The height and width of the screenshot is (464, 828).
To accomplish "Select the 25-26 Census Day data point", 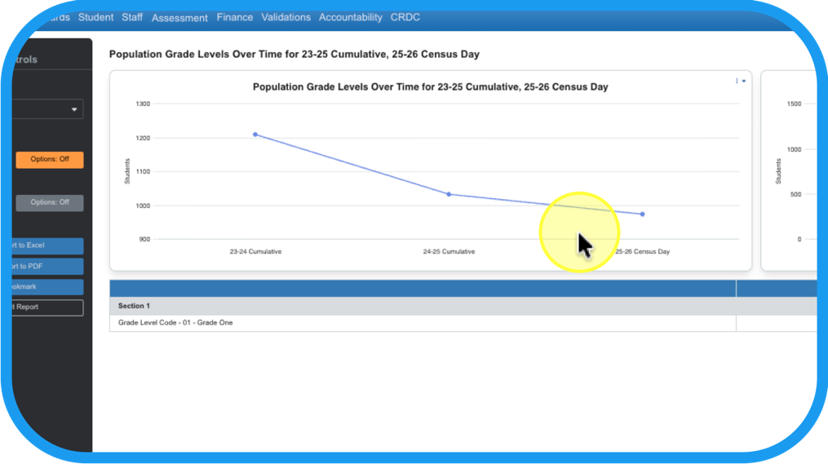I will [x=643, y=214].
